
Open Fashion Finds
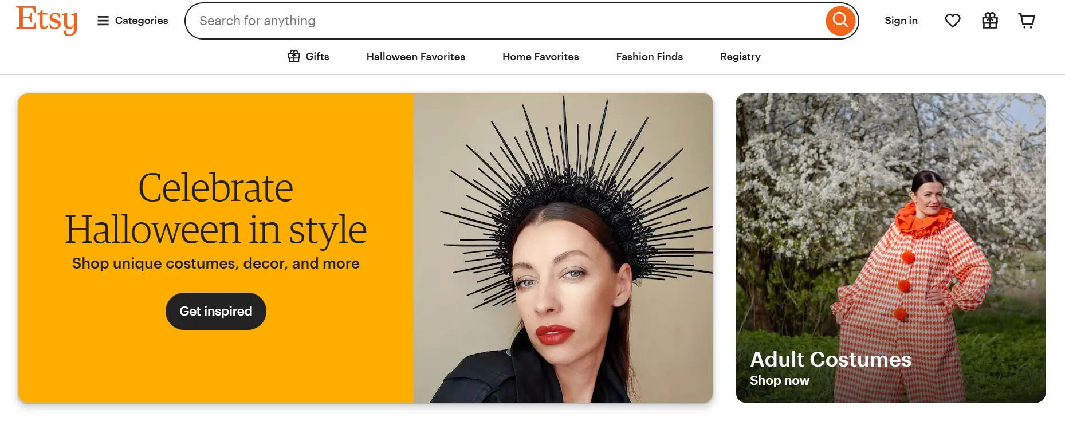tap(650, 57)
